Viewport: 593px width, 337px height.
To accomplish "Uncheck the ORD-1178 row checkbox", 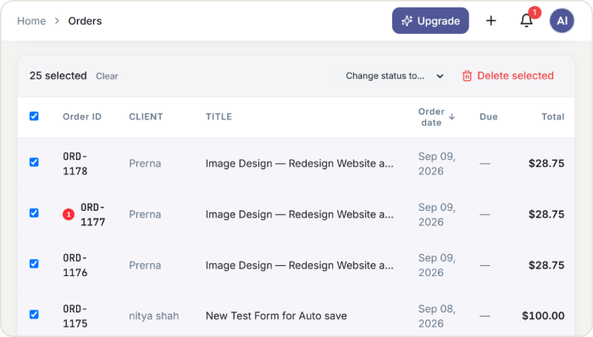I will pos(34,162).
